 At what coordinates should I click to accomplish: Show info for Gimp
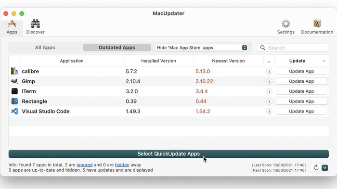coord(269,81)
